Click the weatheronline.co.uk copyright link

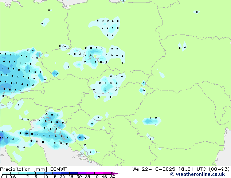coord(197,174)
